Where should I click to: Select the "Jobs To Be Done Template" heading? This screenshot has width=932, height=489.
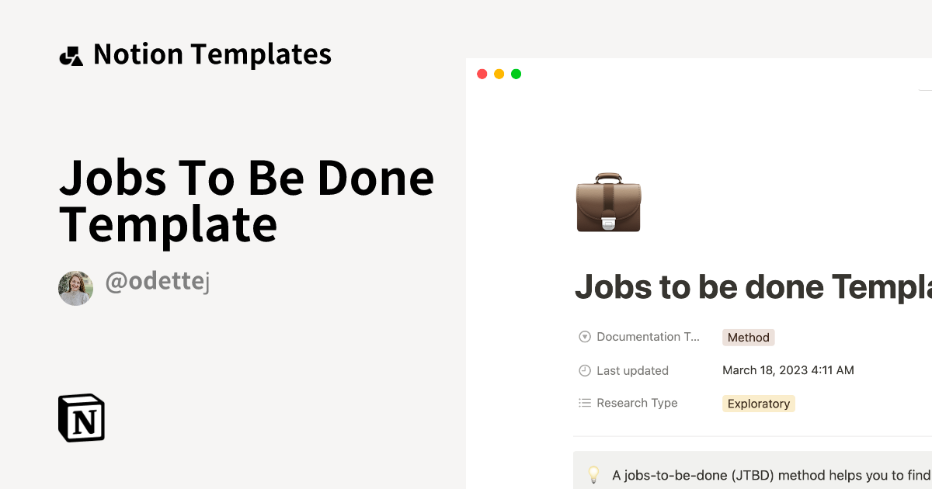coord(247,200)
